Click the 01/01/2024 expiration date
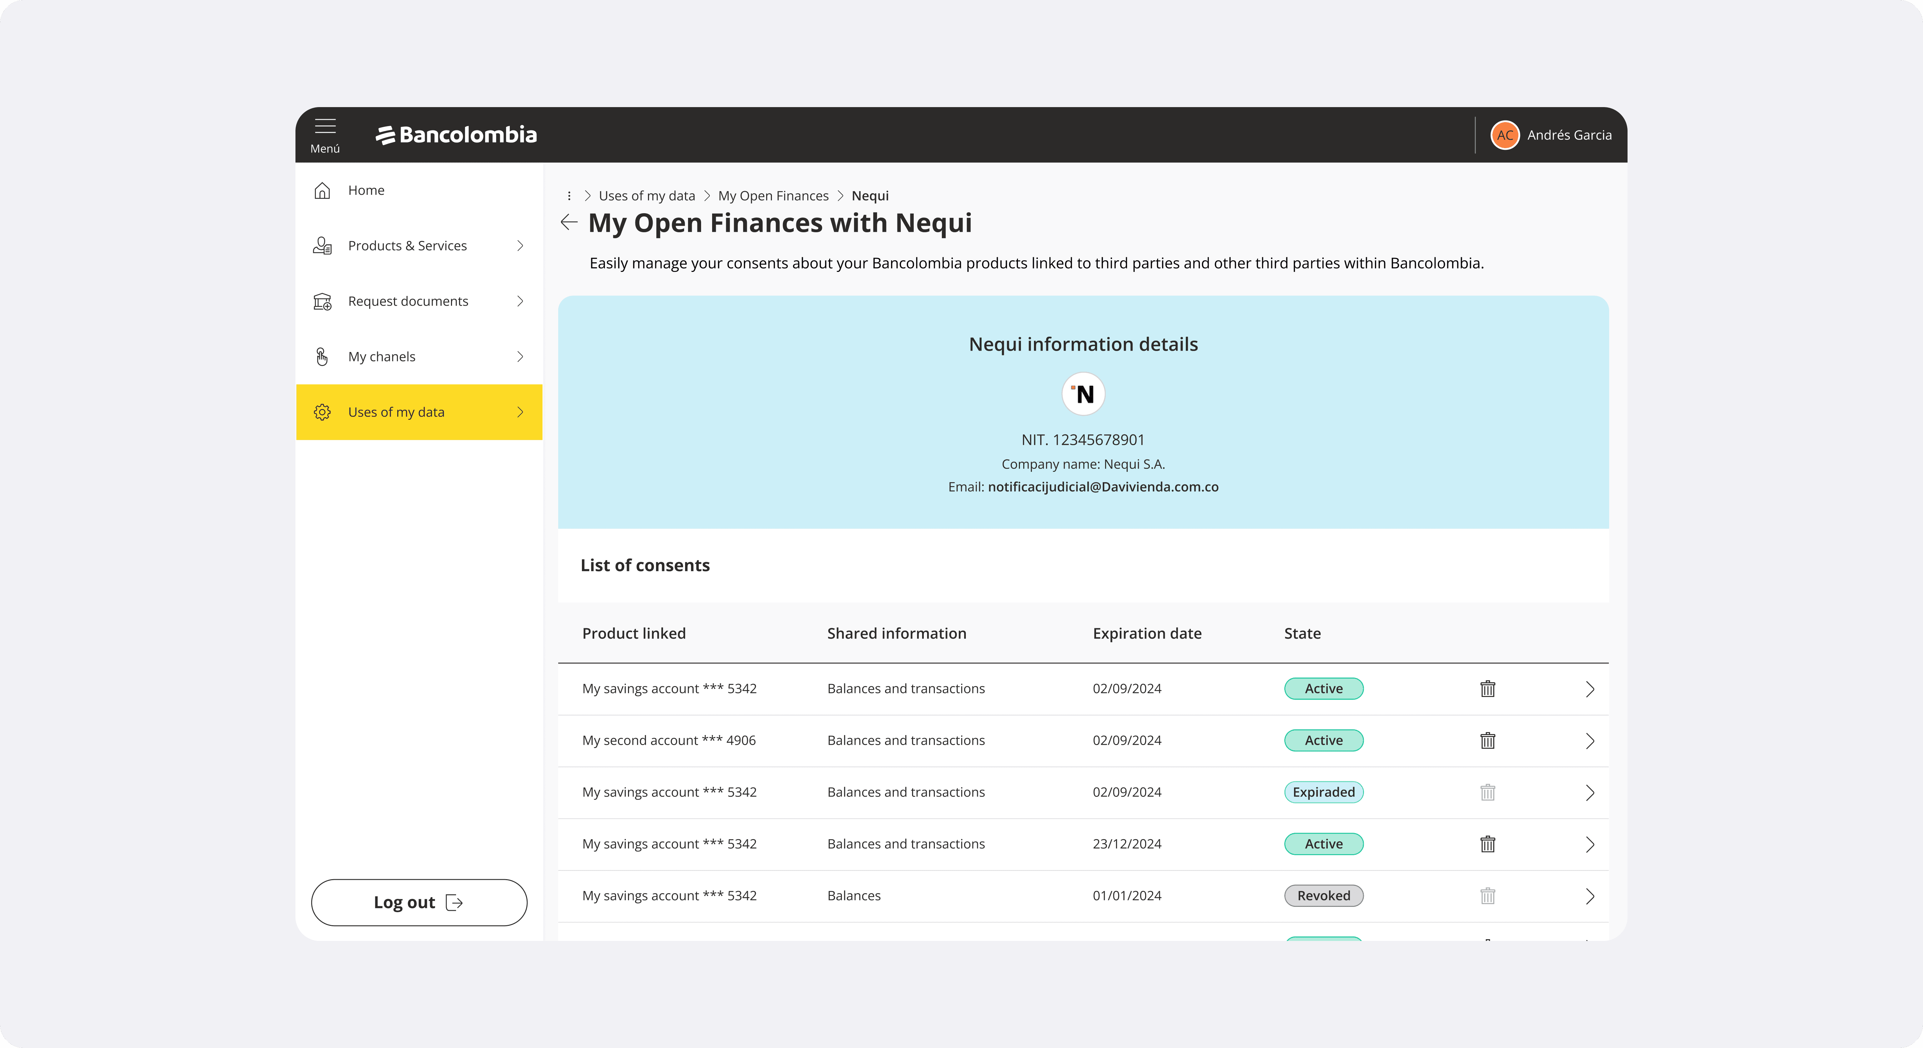Image resolution: width=1923 pixels, height=1048 pixels. (1127, 895)
